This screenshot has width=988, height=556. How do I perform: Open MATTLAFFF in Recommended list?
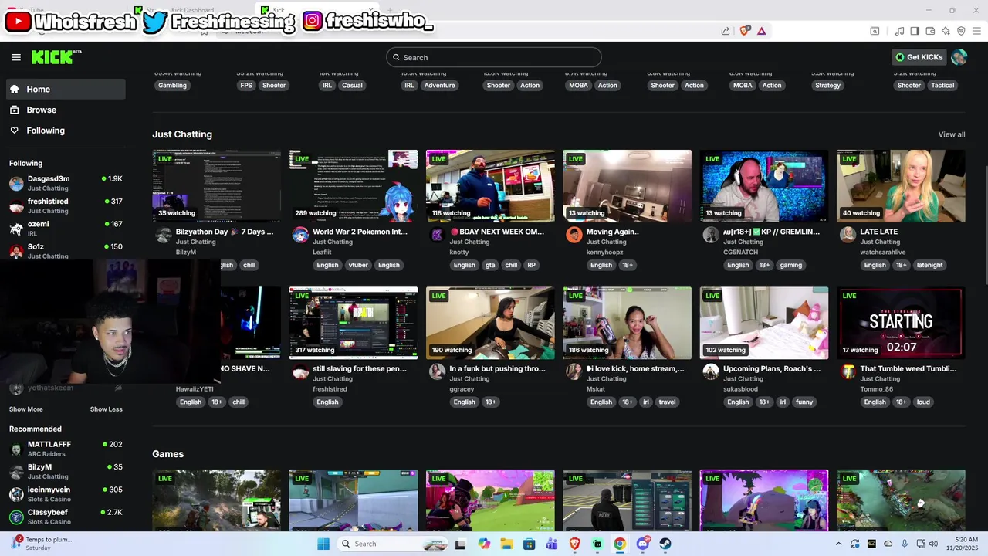[x=66, y=449]
